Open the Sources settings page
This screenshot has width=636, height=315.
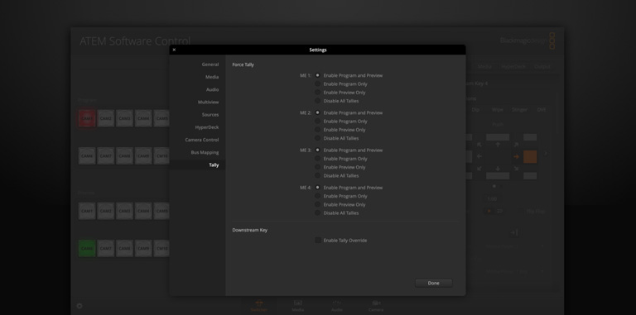click(x=210, y=115)
